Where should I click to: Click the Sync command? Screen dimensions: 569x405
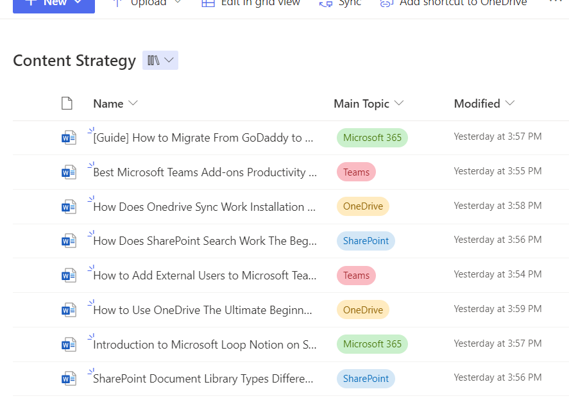tap(341, 4)
